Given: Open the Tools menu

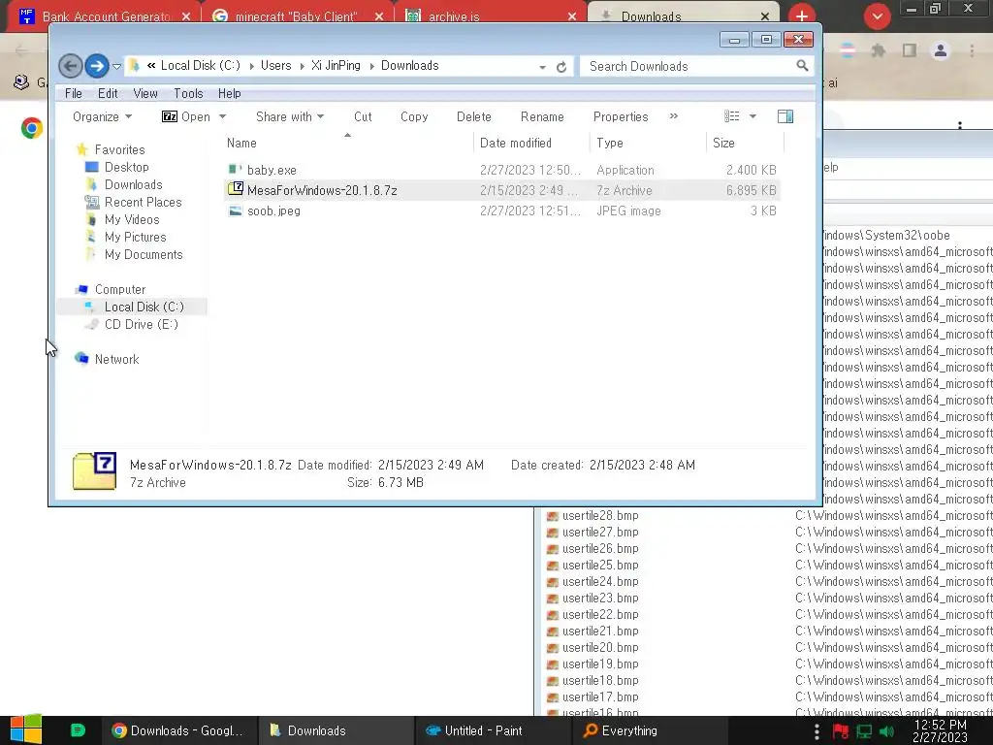Looking at the screenshot, I should [x=188, y=94].
